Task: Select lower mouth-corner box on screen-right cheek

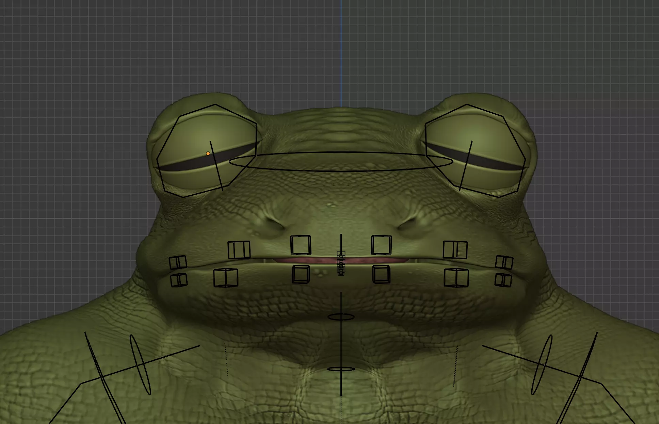Action: pos(503,280)
